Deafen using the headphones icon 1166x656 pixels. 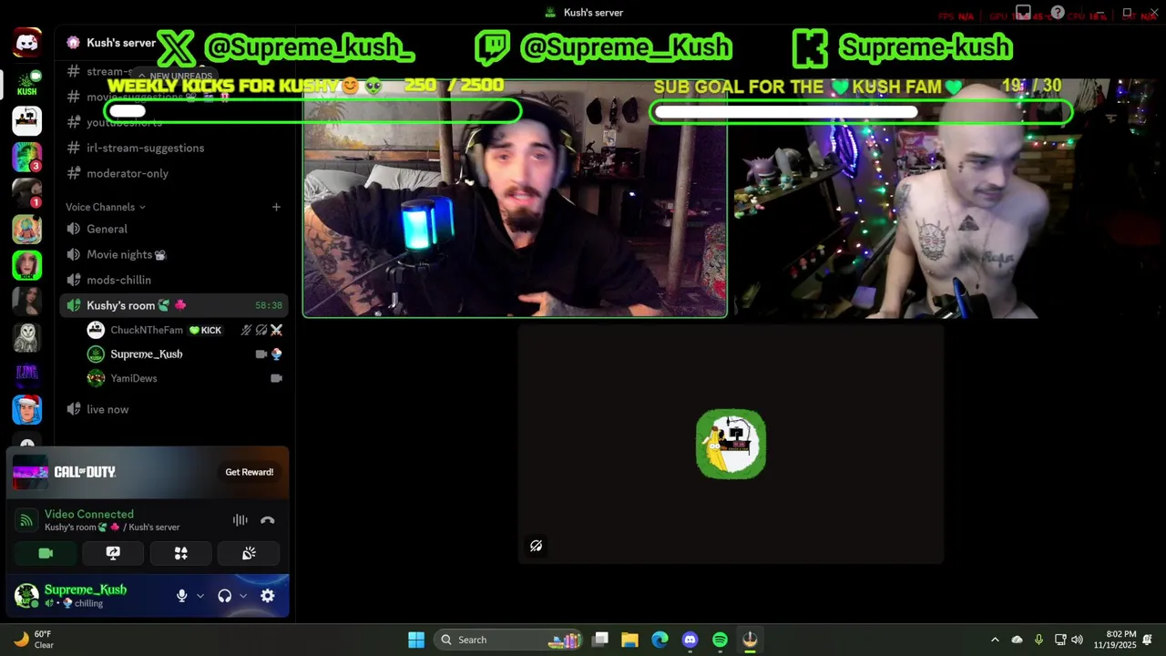click(224, 596)
